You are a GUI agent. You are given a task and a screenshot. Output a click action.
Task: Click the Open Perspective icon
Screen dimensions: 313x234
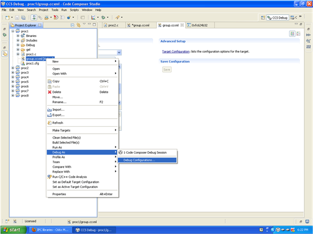tap(263, 18)
